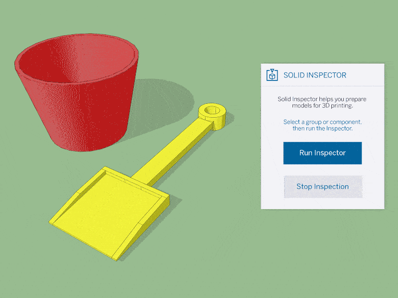The height and width of the screenshot is (298, 398).
Task: Click the 'helps you prepare models' description text
Action: click(x=322, y=102)
